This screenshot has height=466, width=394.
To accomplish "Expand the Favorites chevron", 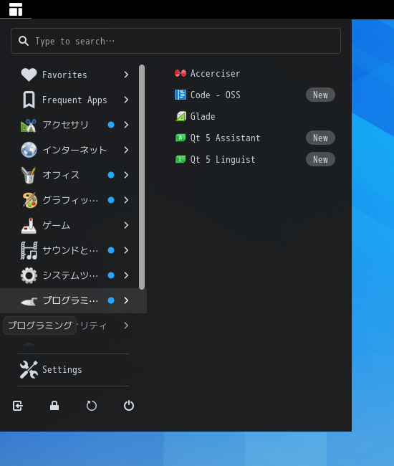I will pyautogui.click(x=126, y=75).
